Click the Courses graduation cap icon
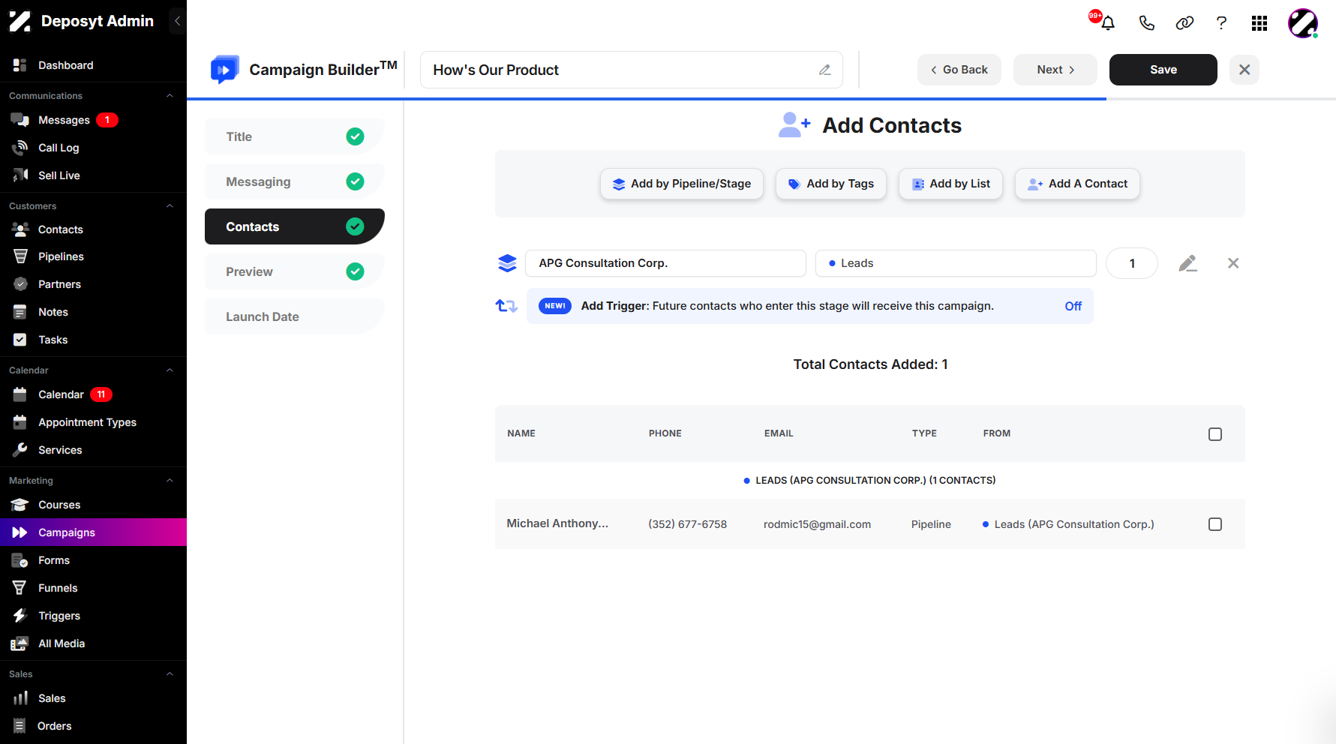The width and height of the screenshot is (1336, 744). (20, 505)
